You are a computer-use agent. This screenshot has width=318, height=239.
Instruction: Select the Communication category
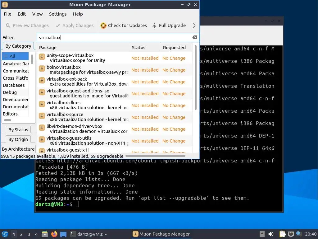(x=15, y=71)
